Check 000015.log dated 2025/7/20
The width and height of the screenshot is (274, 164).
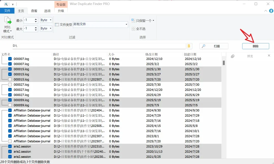click(x=10, y=79)
